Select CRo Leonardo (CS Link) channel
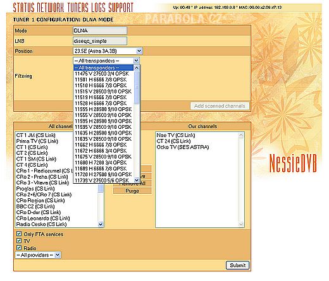 [43, 218]
